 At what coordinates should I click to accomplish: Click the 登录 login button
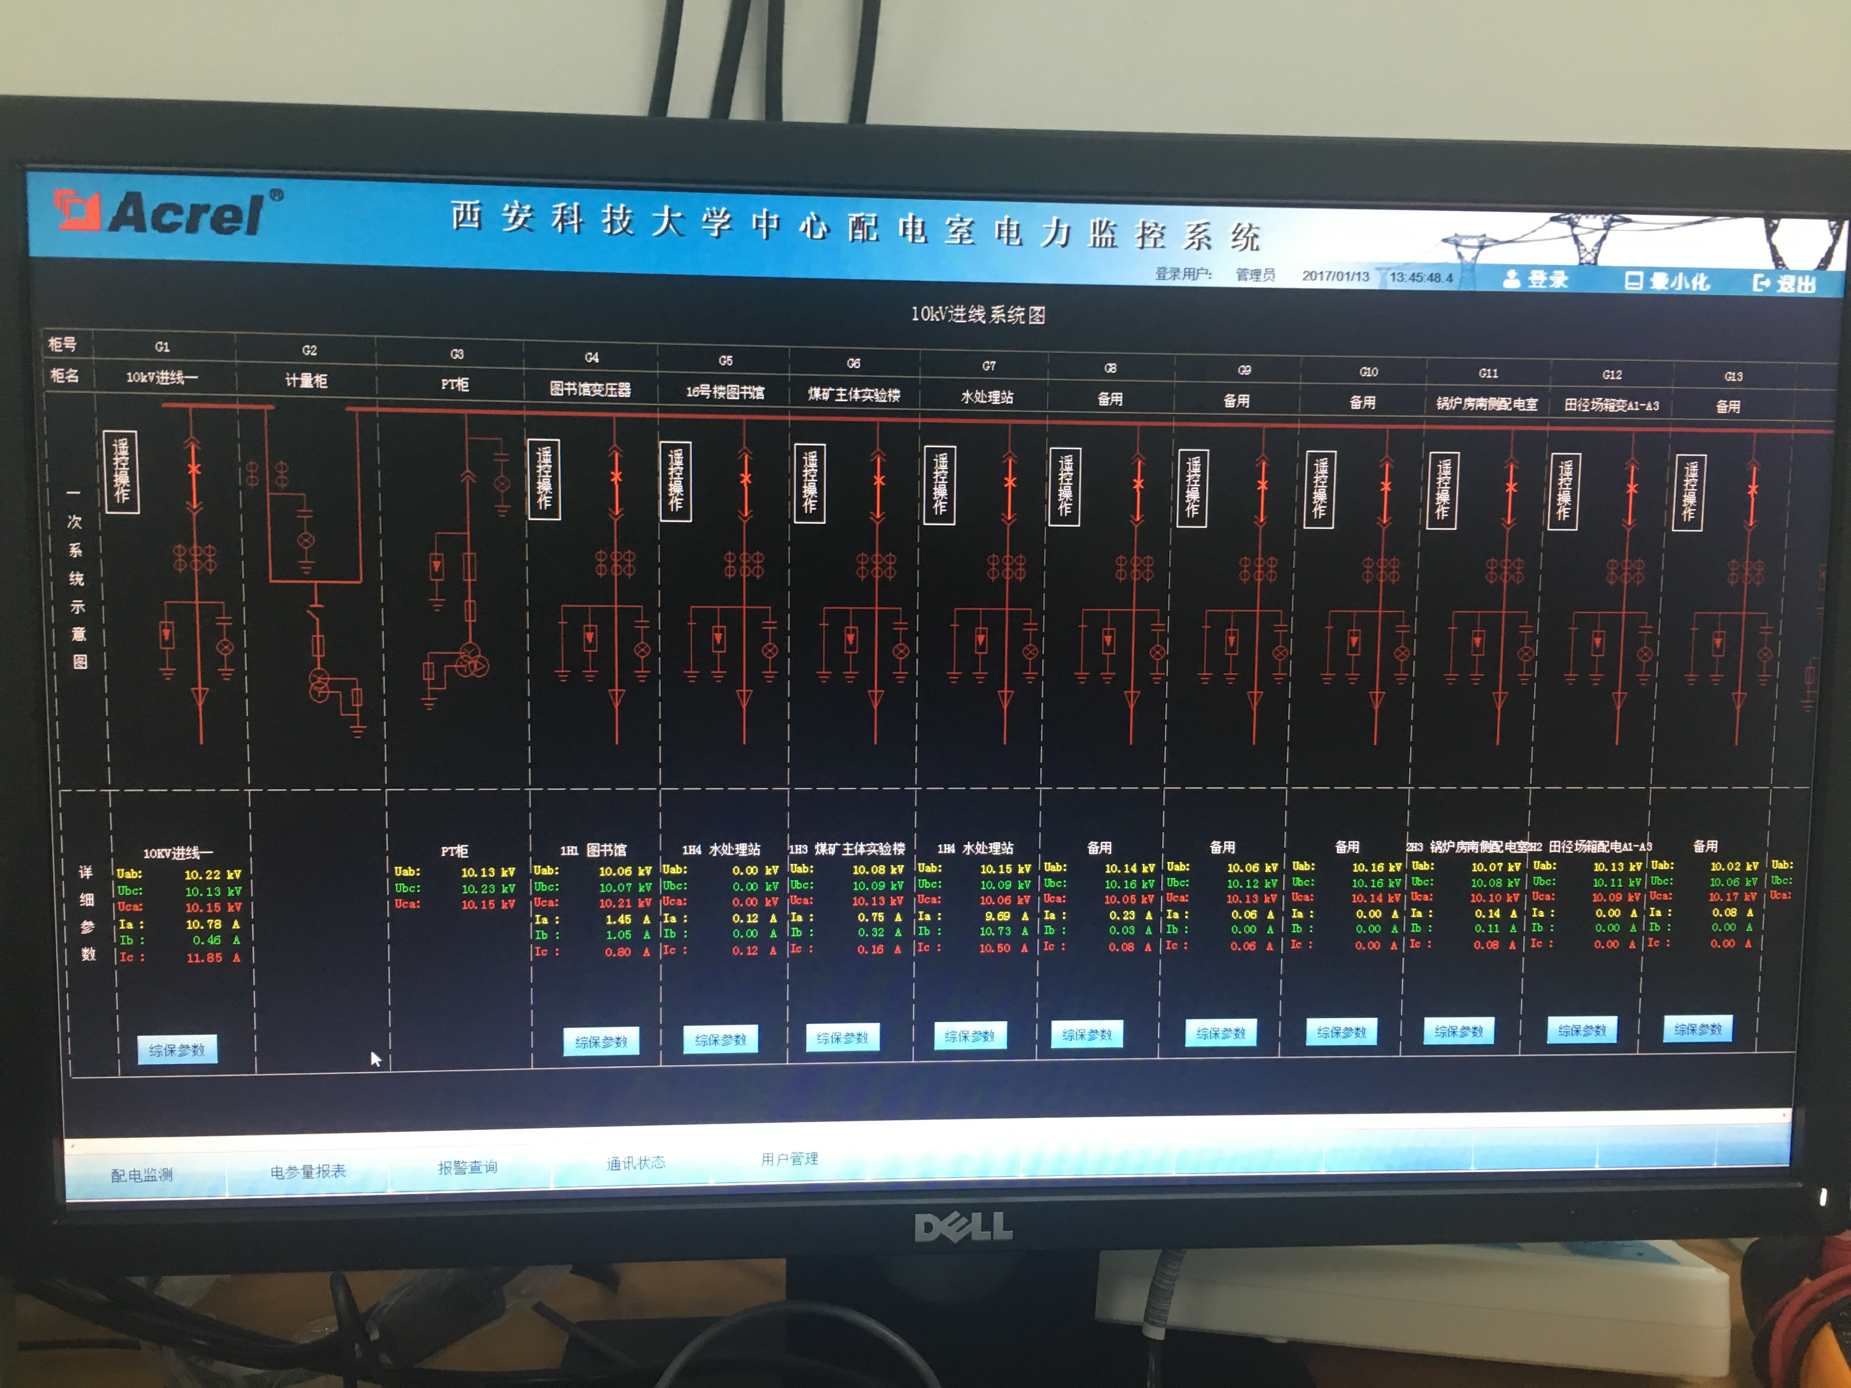pyautogui.click(x=1536, y=280)
